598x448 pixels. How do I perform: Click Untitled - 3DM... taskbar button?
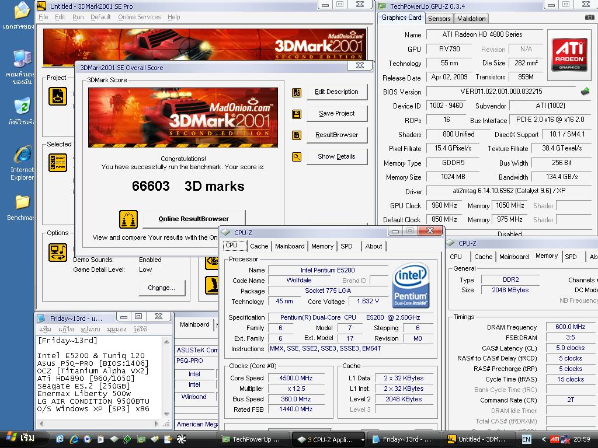478,439
